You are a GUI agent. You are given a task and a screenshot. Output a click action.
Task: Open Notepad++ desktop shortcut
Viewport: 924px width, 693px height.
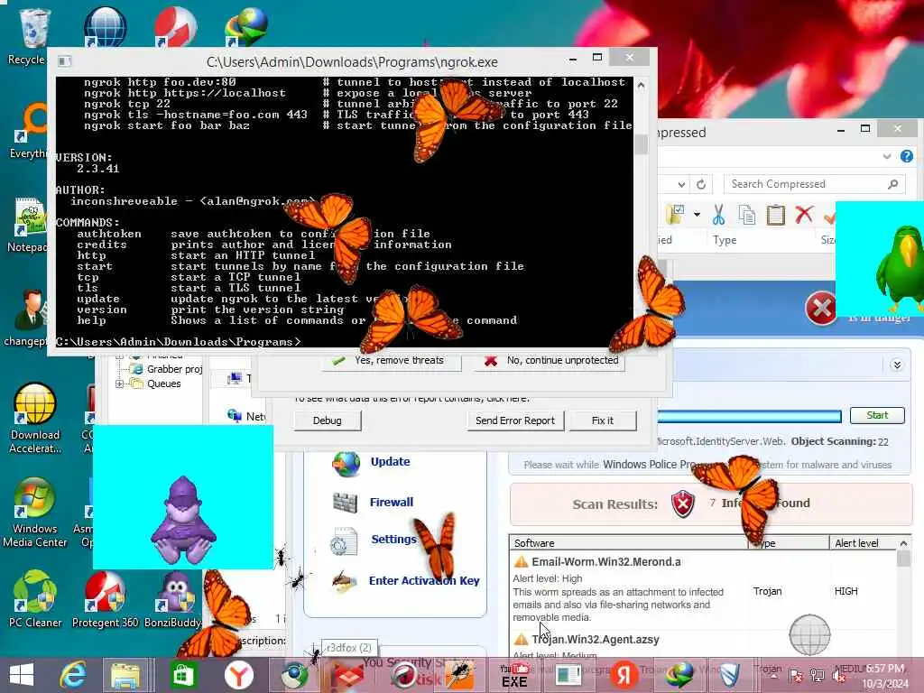(30, 225)
